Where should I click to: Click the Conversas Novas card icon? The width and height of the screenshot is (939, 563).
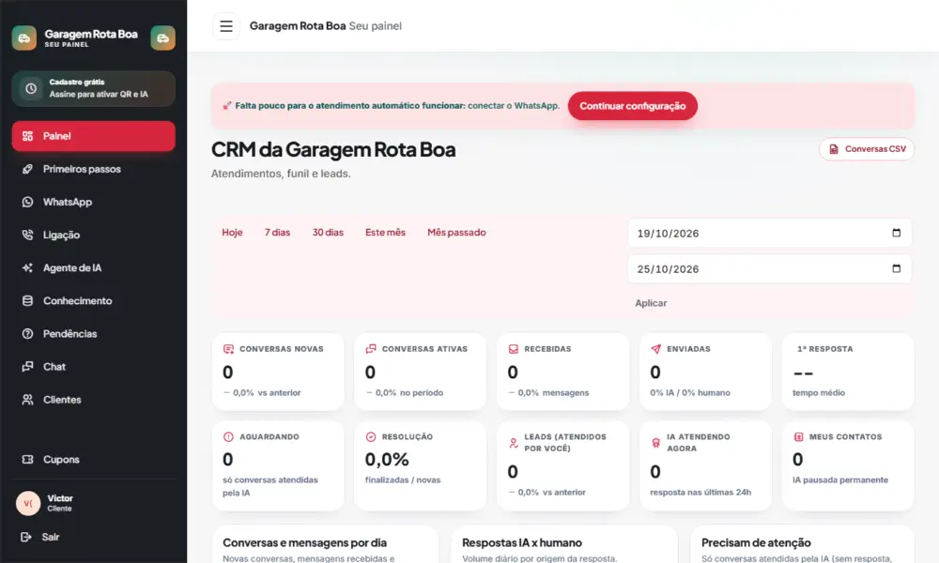[228, 349]
